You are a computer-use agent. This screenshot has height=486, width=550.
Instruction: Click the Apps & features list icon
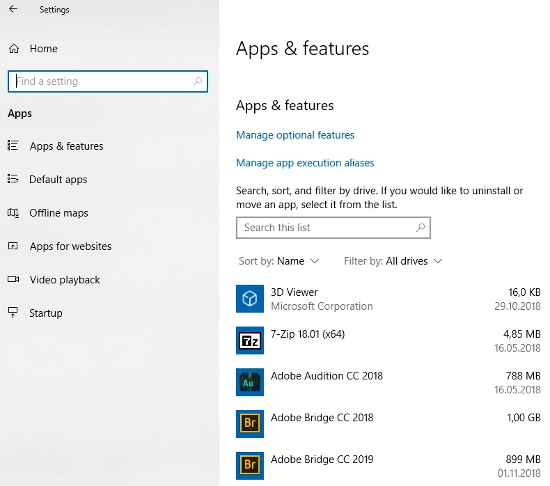tap(13, 146)
